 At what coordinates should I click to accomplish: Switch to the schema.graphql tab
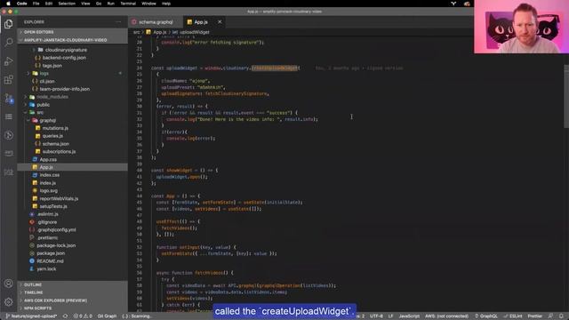pos(156,22)
